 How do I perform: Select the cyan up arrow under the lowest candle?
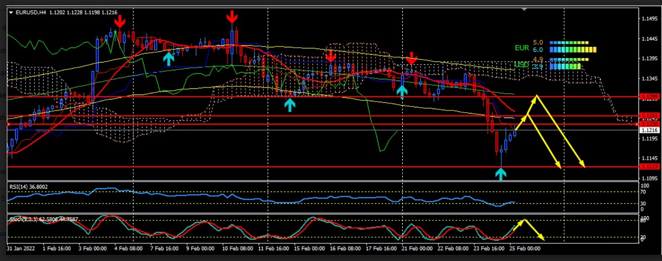(501, 174)
